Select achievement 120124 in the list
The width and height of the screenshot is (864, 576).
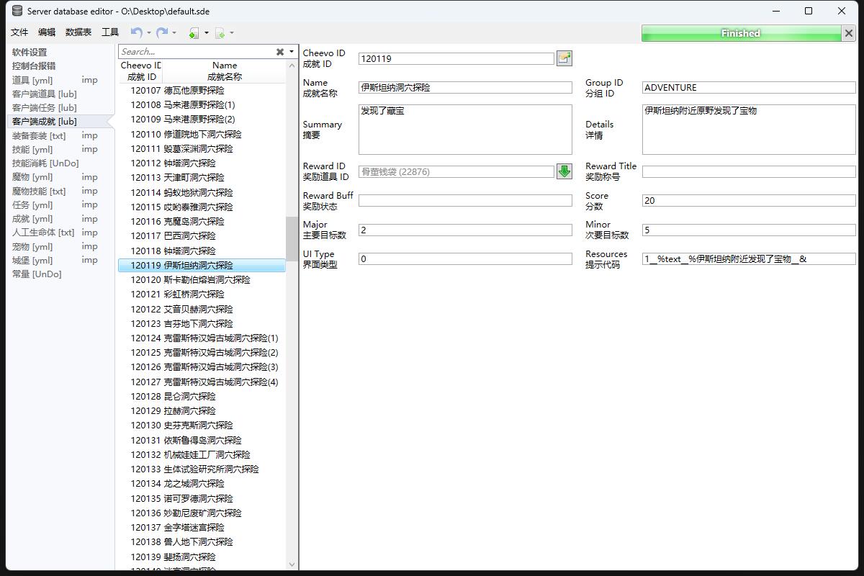(204, 338)
